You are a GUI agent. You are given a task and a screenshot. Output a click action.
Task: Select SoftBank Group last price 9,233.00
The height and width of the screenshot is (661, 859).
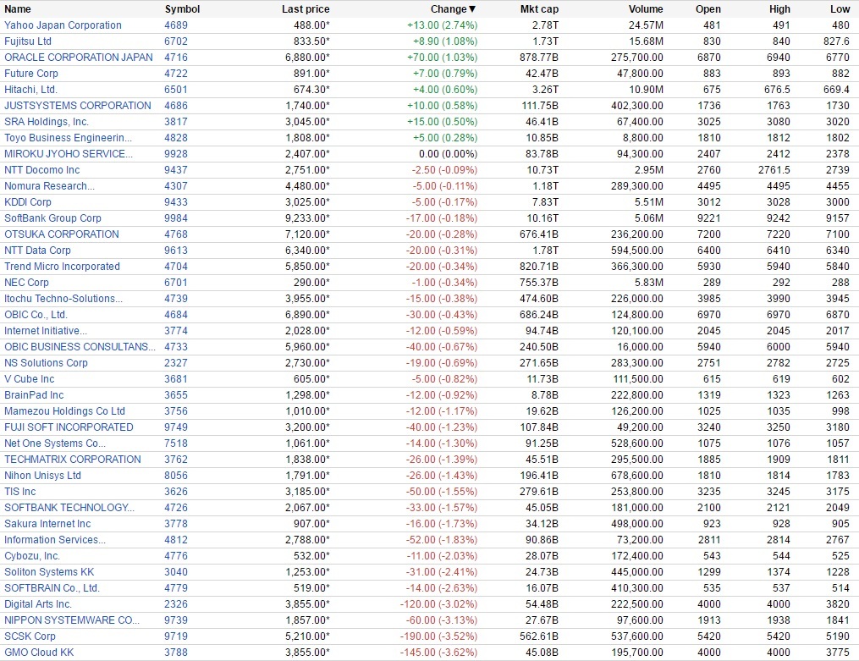point(307,218)
